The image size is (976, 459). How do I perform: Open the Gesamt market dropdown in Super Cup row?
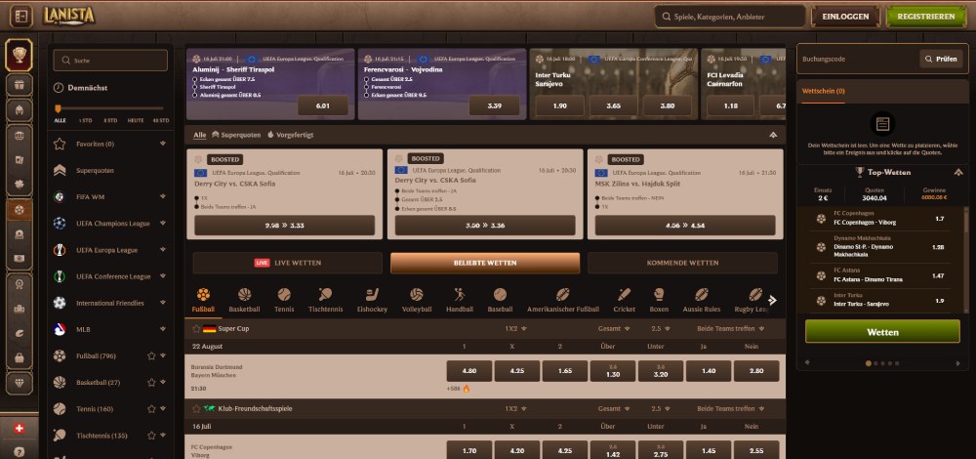coord(614,328)
